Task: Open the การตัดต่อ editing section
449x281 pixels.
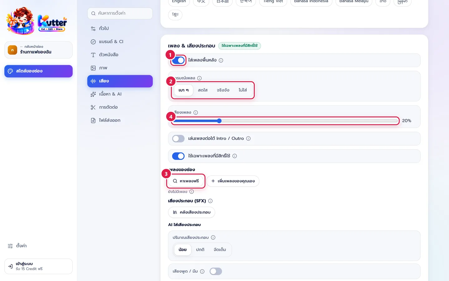Action: (120, 107)
